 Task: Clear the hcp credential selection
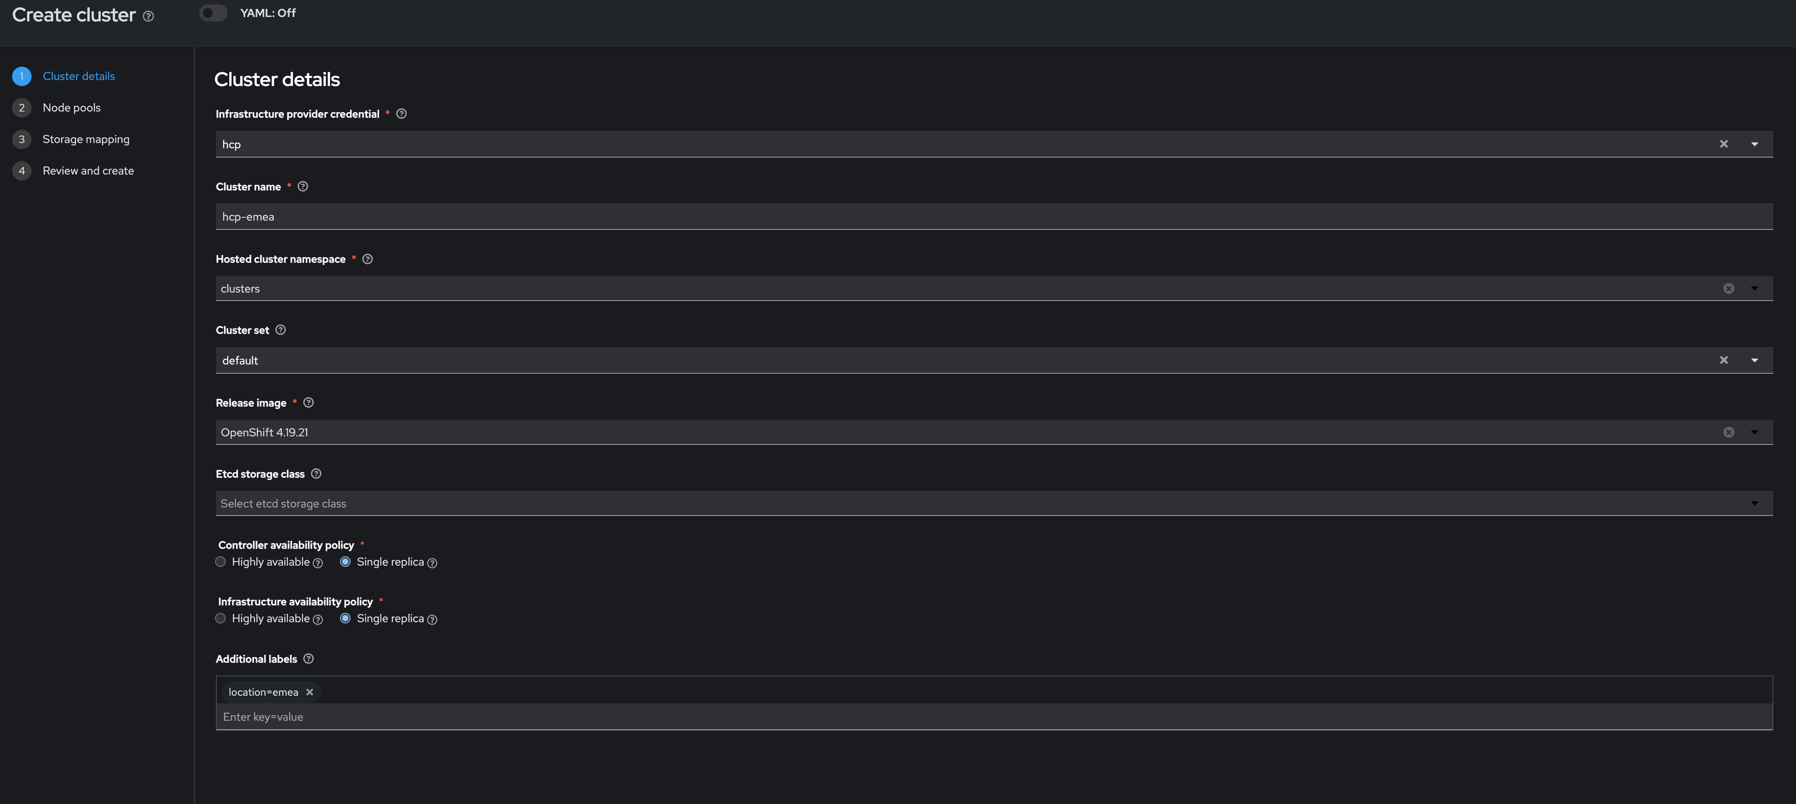[x=1724, y=144]
